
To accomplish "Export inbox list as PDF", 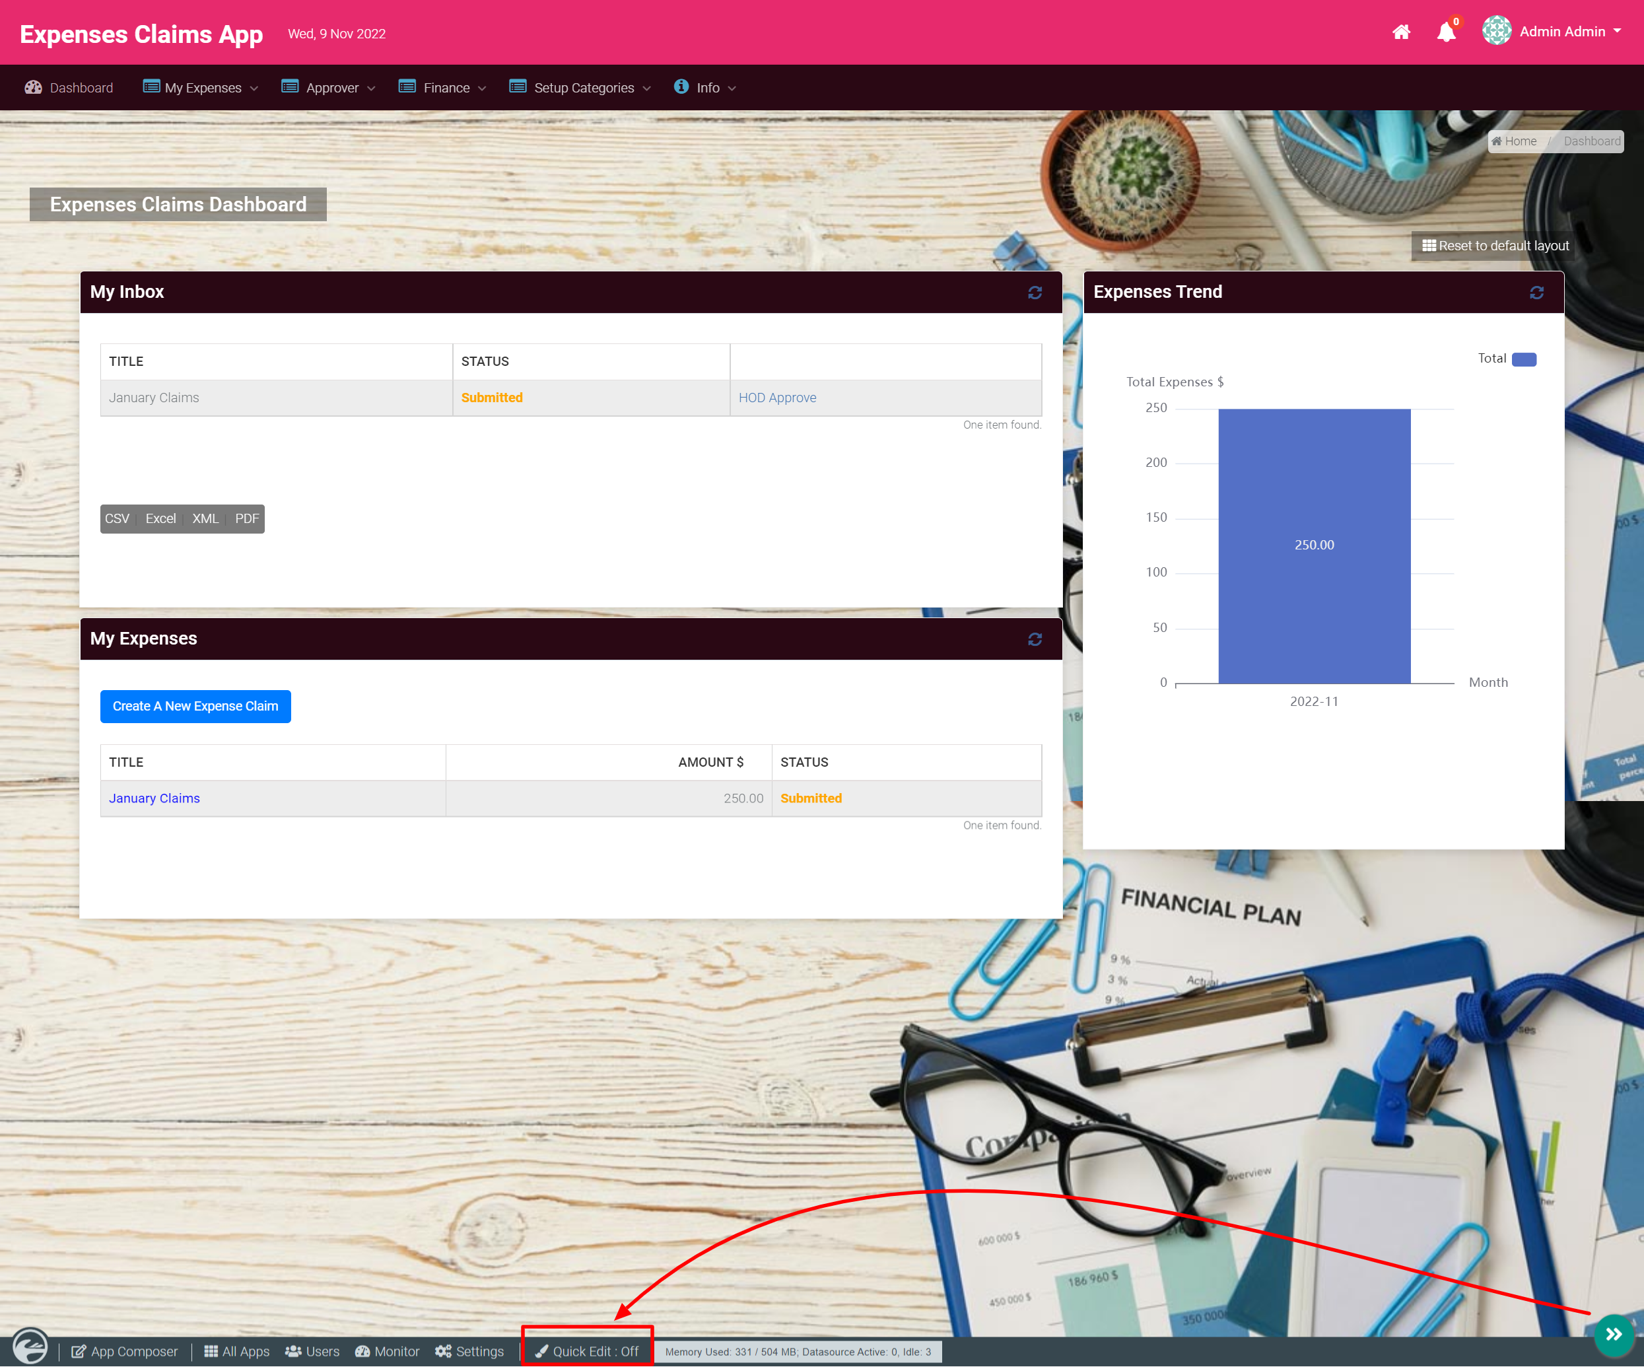I will coord(247,518).
